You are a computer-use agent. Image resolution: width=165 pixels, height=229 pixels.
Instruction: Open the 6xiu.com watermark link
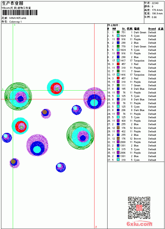[139, 224]
